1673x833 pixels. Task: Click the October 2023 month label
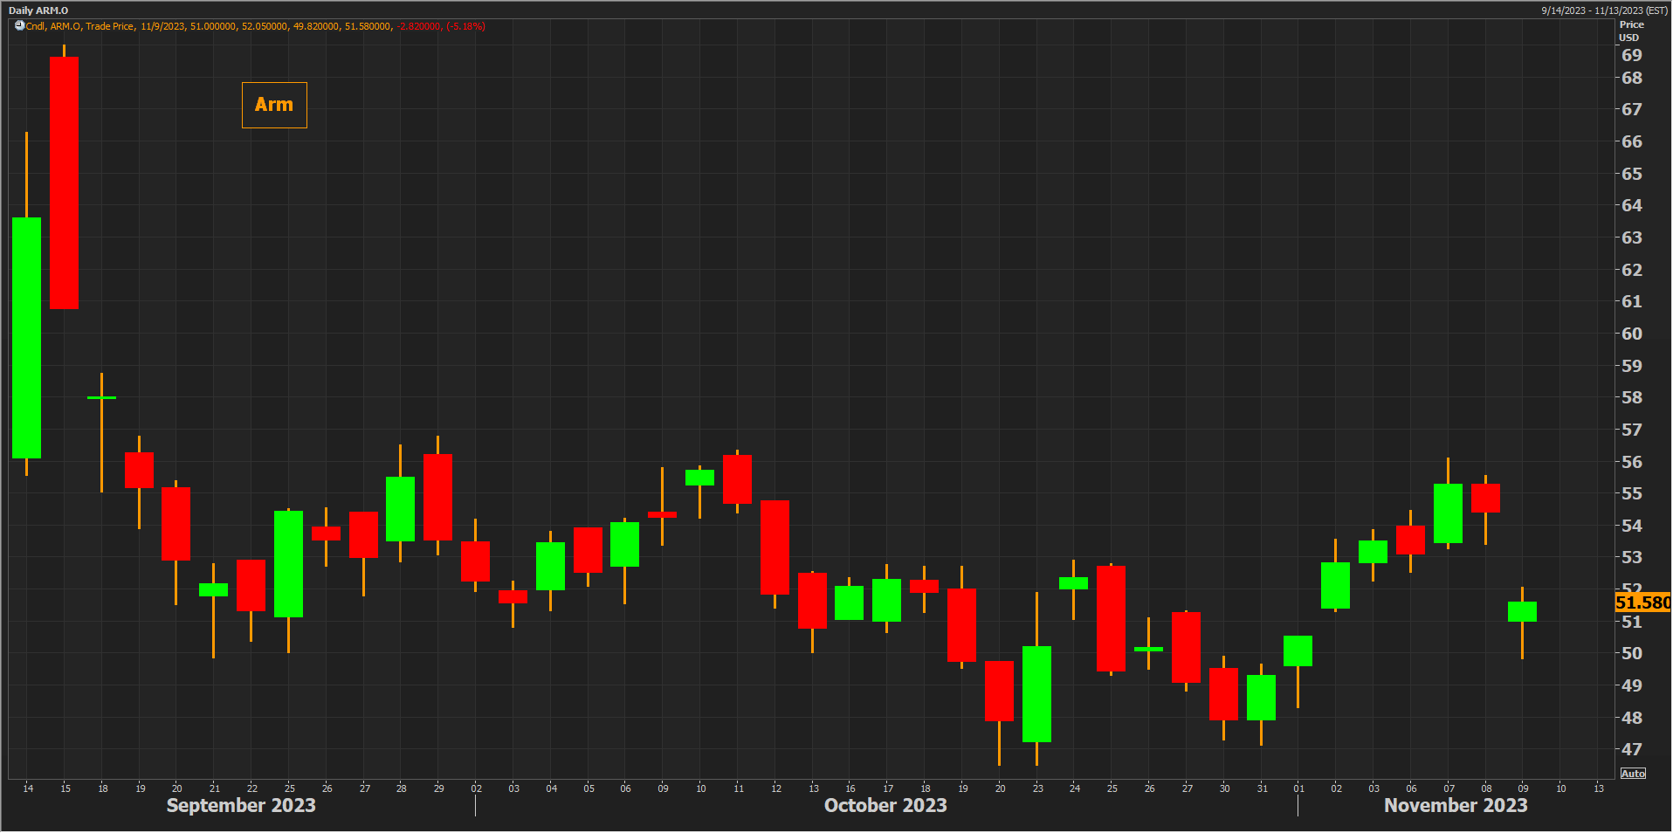[885, 805]
